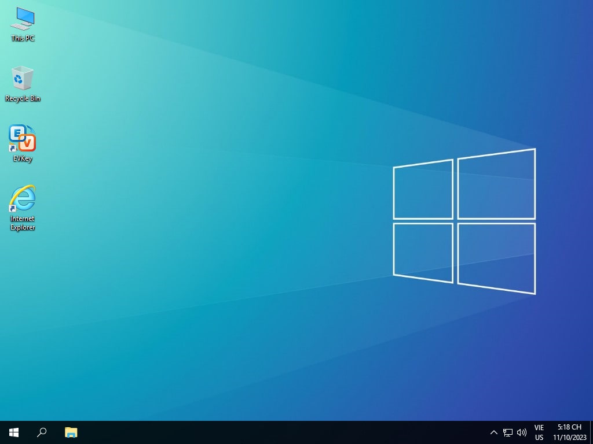Open the clock showing 5:18 CH

569,432
